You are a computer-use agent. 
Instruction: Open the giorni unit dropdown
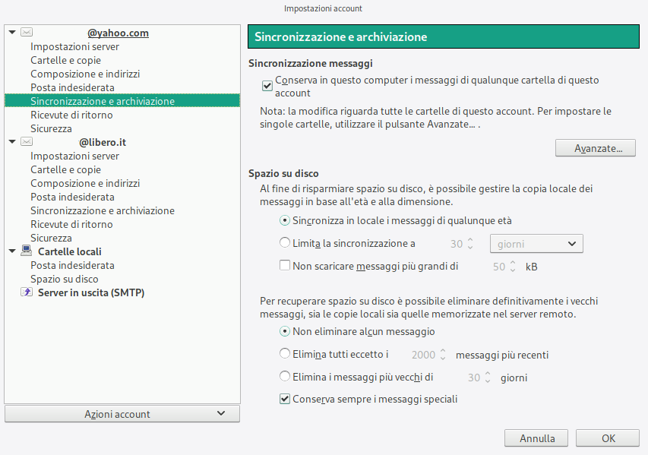[536, 244]
